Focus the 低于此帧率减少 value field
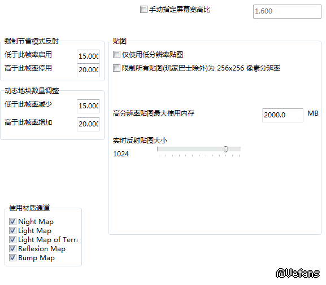 88,106
